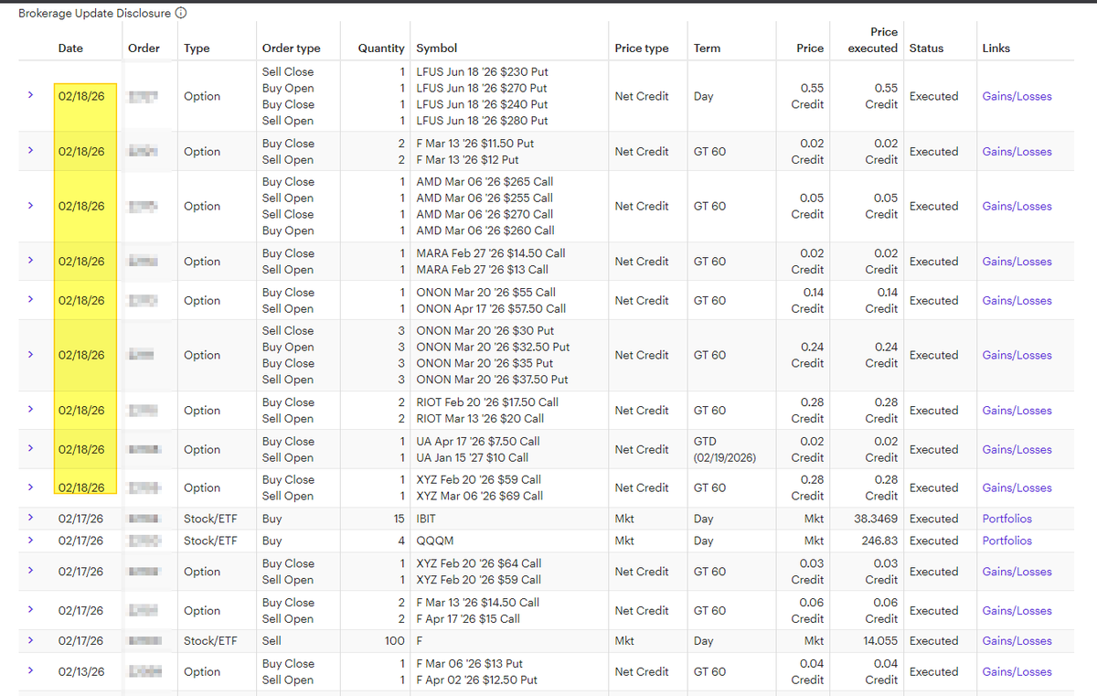Viewport: 1097px width, 696px height.
Task: Expand the F $14.50 Call order row
Action: pyautogui.click(x=30, y=610)
